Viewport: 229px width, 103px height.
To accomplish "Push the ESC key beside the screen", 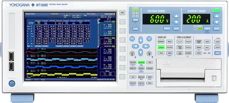I will (x=122, y=13).
